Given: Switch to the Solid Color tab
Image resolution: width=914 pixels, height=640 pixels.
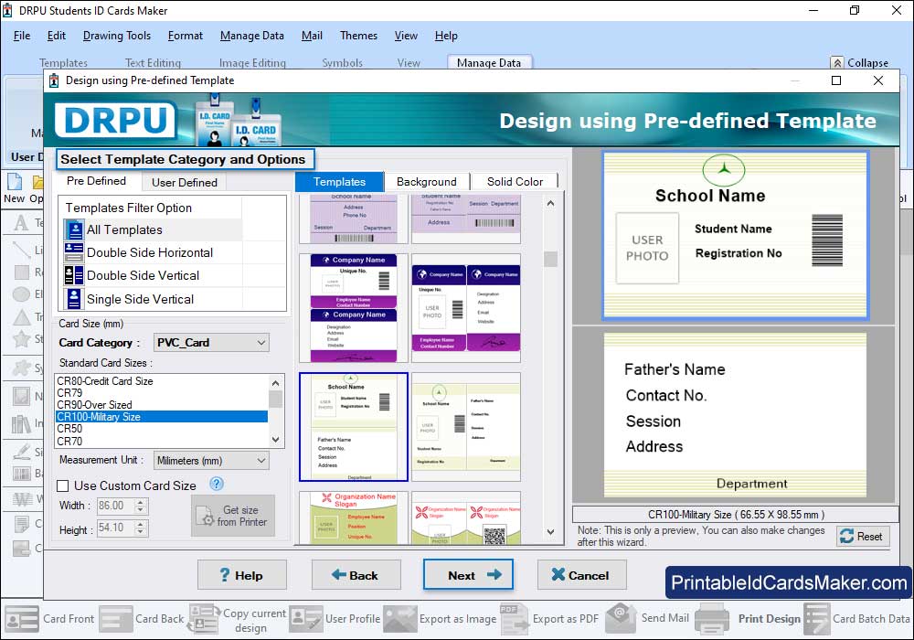Looking at the screenshot, I should click(x=515, y=182).
